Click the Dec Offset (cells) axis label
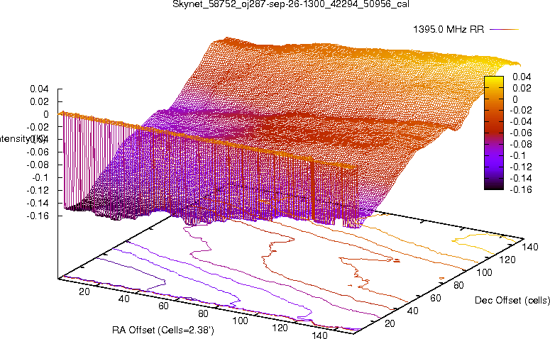The width and height of the screenshot is (550, 339). pos(512,300)
